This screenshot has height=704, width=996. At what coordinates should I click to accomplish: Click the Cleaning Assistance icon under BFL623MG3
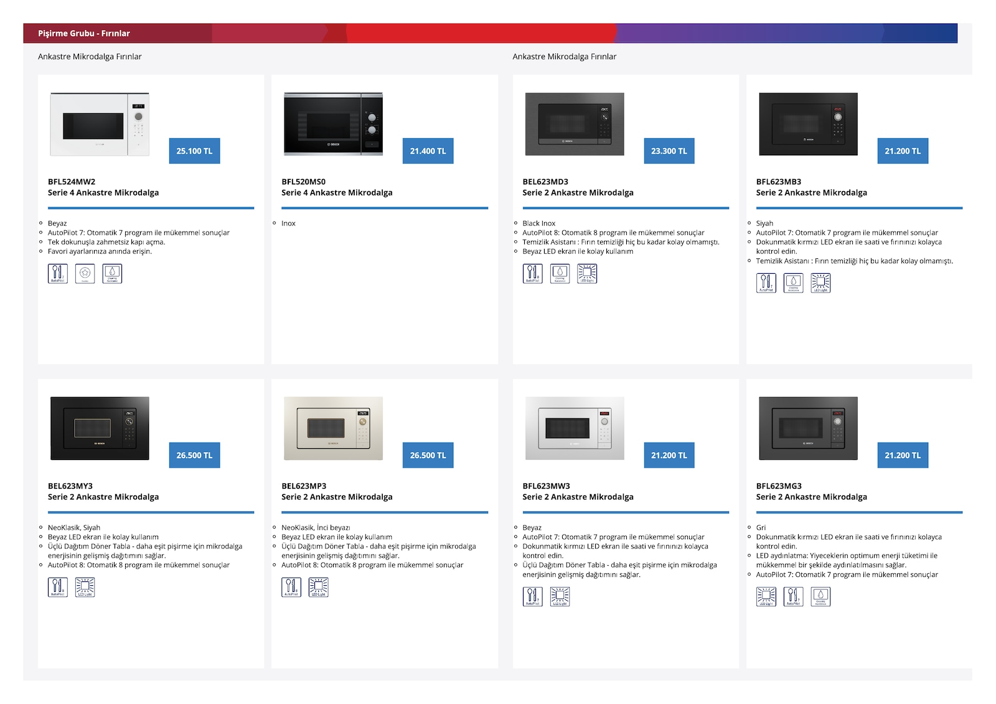[821, 597]
